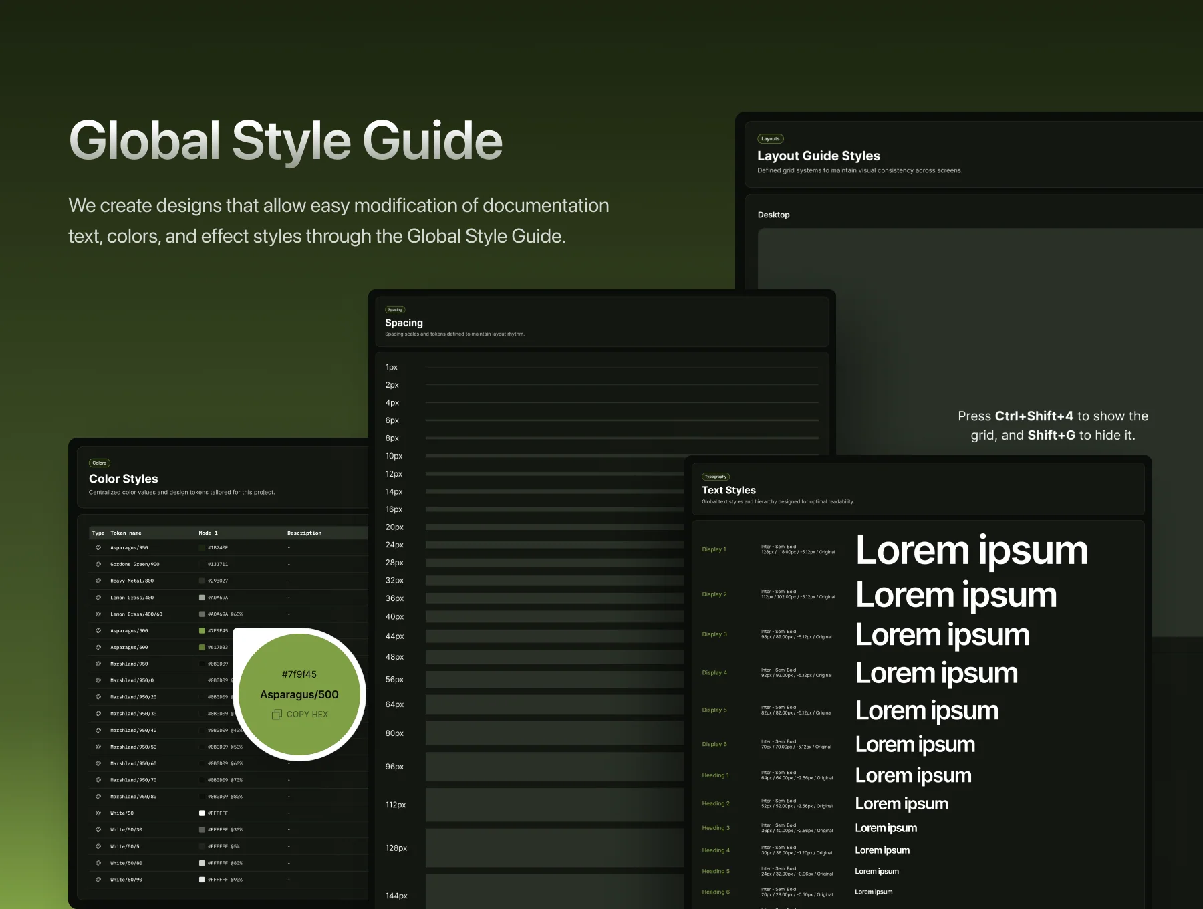Select the swatch next to #FFFFFF @80%

pos(202,863)
